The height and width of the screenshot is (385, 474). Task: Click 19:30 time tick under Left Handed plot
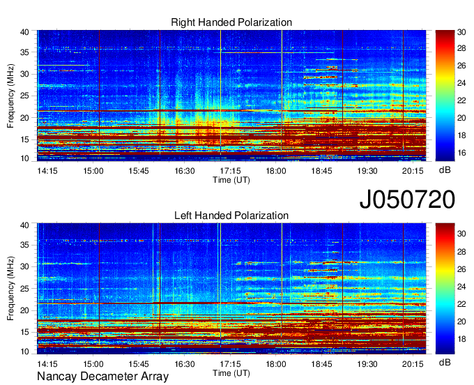point(367,364)
